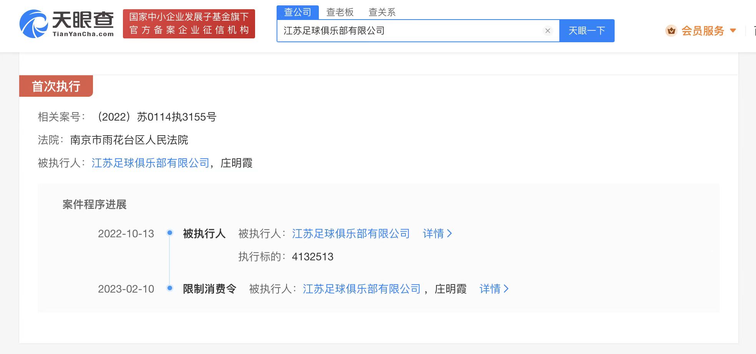Click the 首次执行 red label
Screen dimensions: 756x354
pyautogui.click(x=56, y=86)
